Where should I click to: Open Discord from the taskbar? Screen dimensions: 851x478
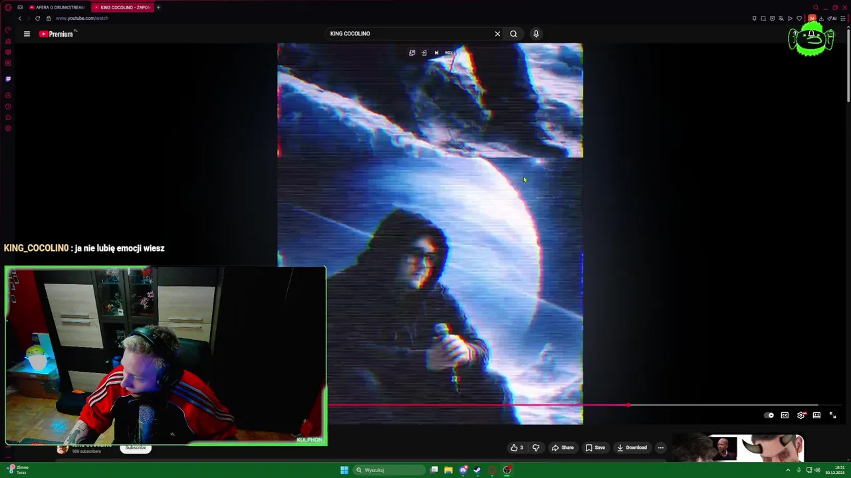(x=463, y=470)
